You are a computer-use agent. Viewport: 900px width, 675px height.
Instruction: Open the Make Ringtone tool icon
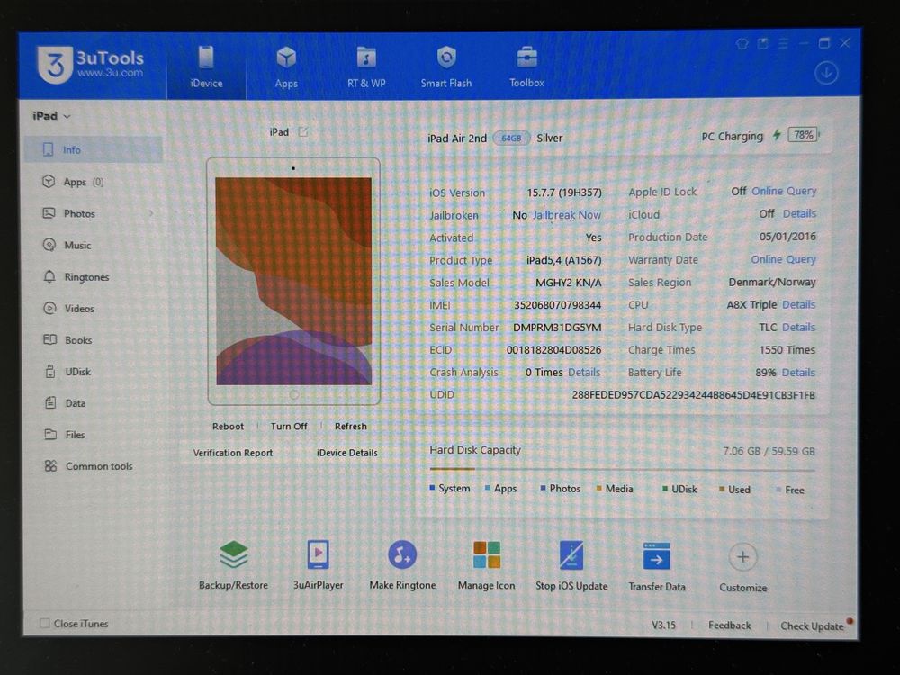coord(402,554)
